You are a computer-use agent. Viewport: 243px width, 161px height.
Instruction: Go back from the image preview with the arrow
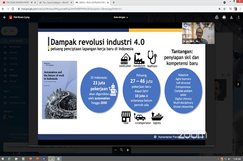[x=5, y=17]
